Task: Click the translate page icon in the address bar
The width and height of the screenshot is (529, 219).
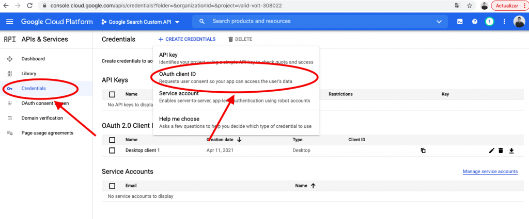Action: (x=458, y=6)
